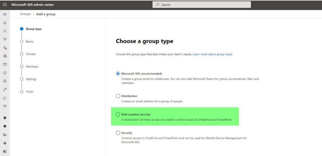The height and width of the screenshot is (156, 322).
Task: Open Learn more about group types link
Action: [x=212, y=54]
